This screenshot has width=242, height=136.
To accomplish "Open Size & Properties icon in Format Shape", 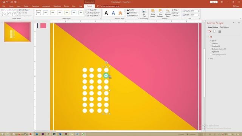I will 219,31.
